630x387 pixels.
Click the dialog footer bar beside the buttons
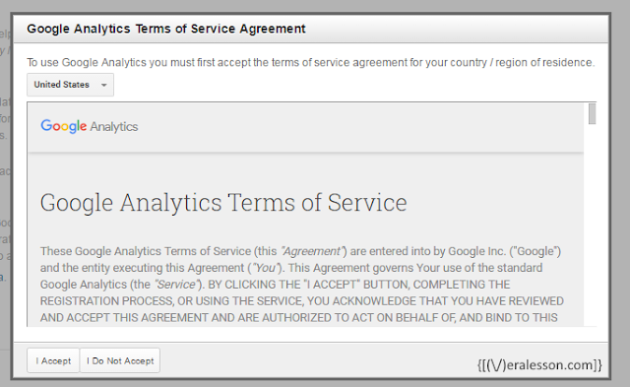click(317, 360)
